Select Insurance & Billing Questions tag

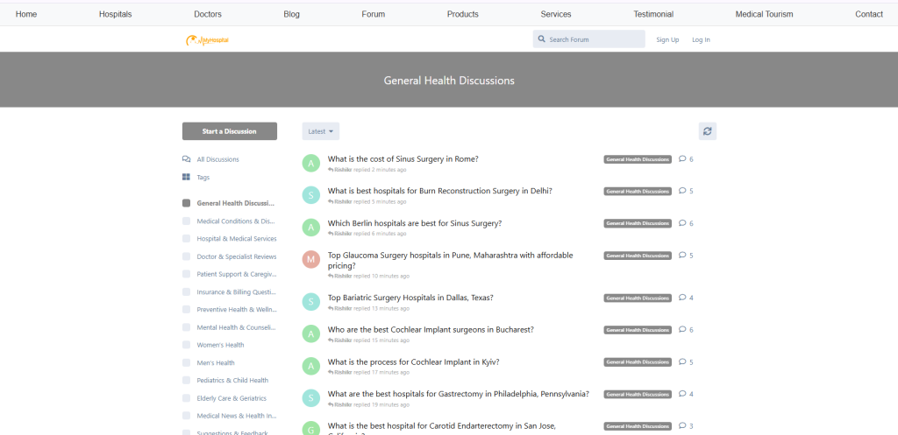229,291
